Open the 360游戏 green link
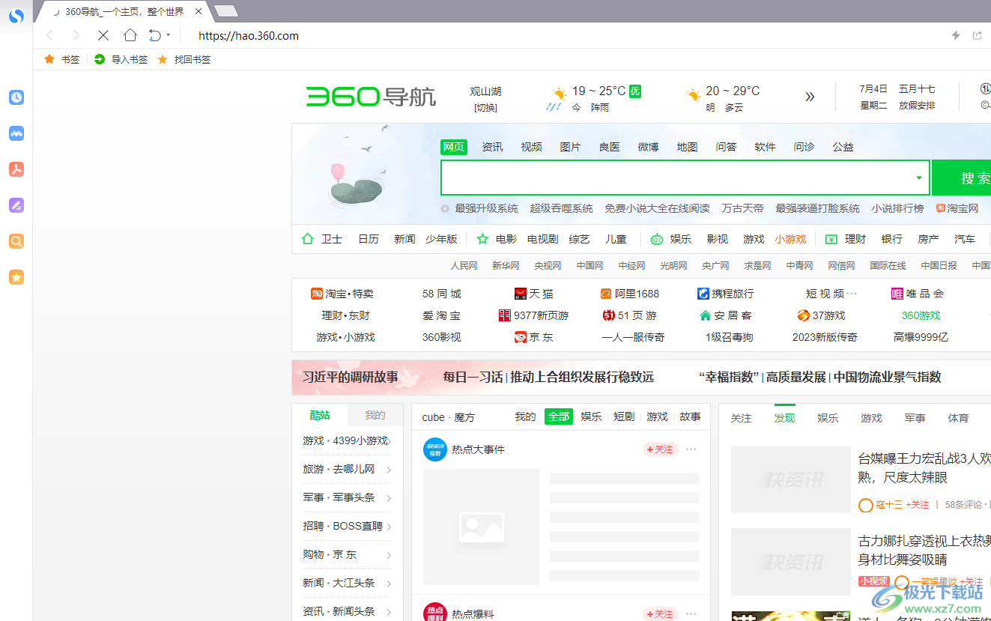 (x=921, y=315)
